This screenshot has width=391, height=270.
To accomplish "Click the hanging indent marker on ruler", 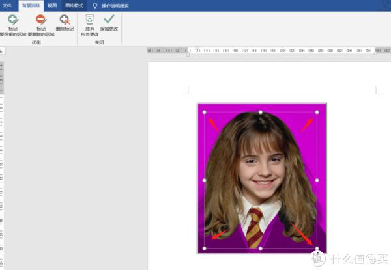I will (188, 54).
